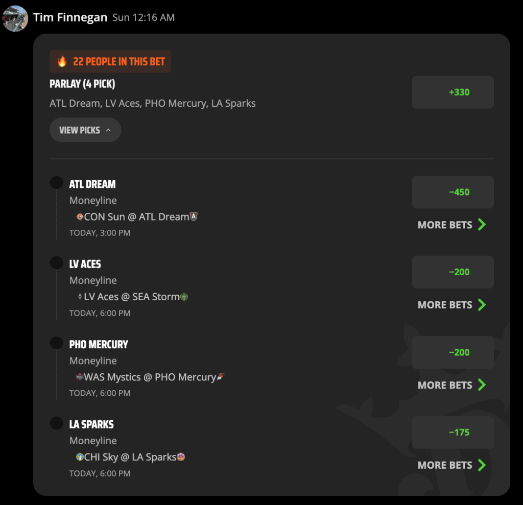Click the SEA Storm team logo
The height and width of the screenshot is (505, 523).
click(184, 297)
